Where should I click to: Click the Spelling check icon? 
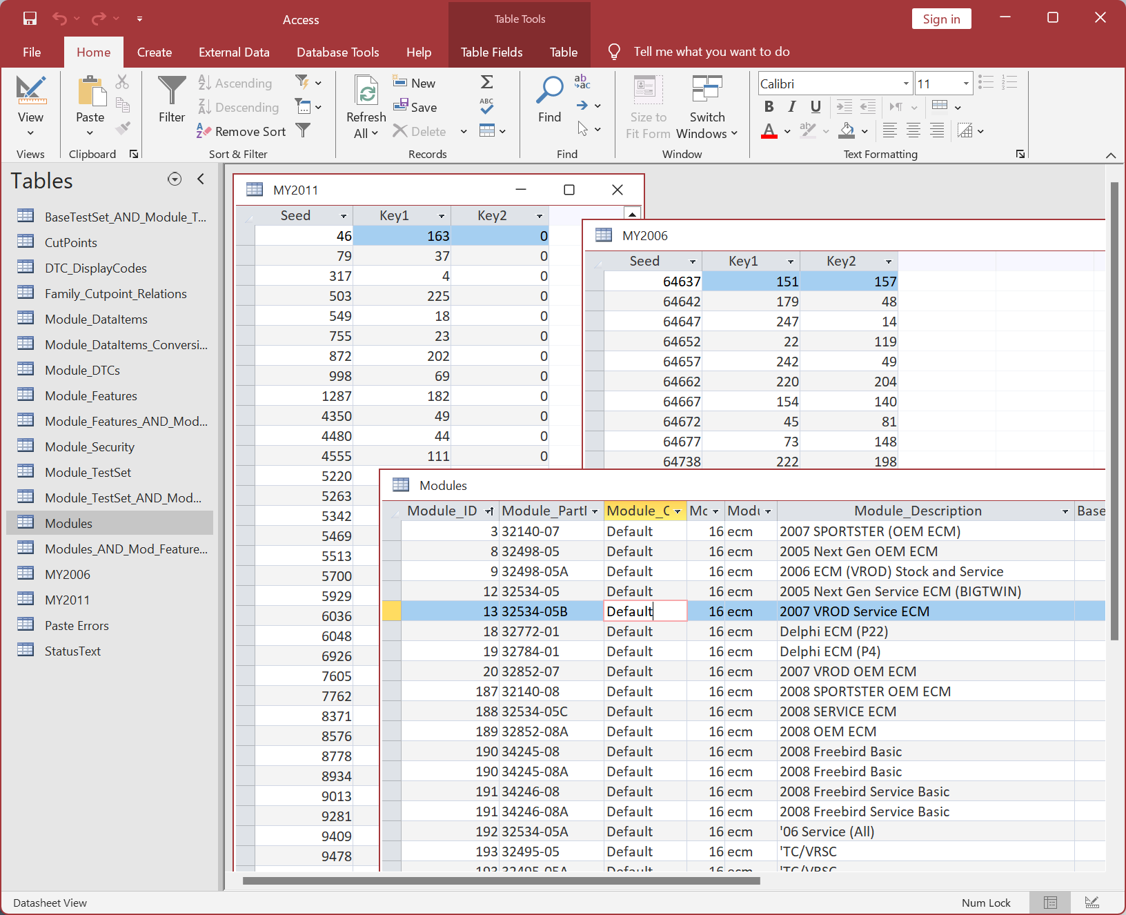(486, 106)
